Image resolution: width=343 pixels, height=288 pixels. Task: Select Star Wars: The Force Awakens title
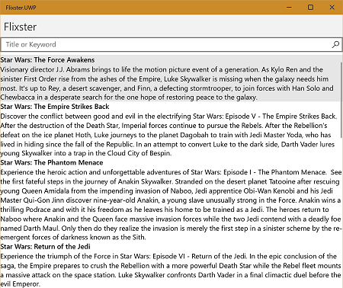click(x=47, y=60)
